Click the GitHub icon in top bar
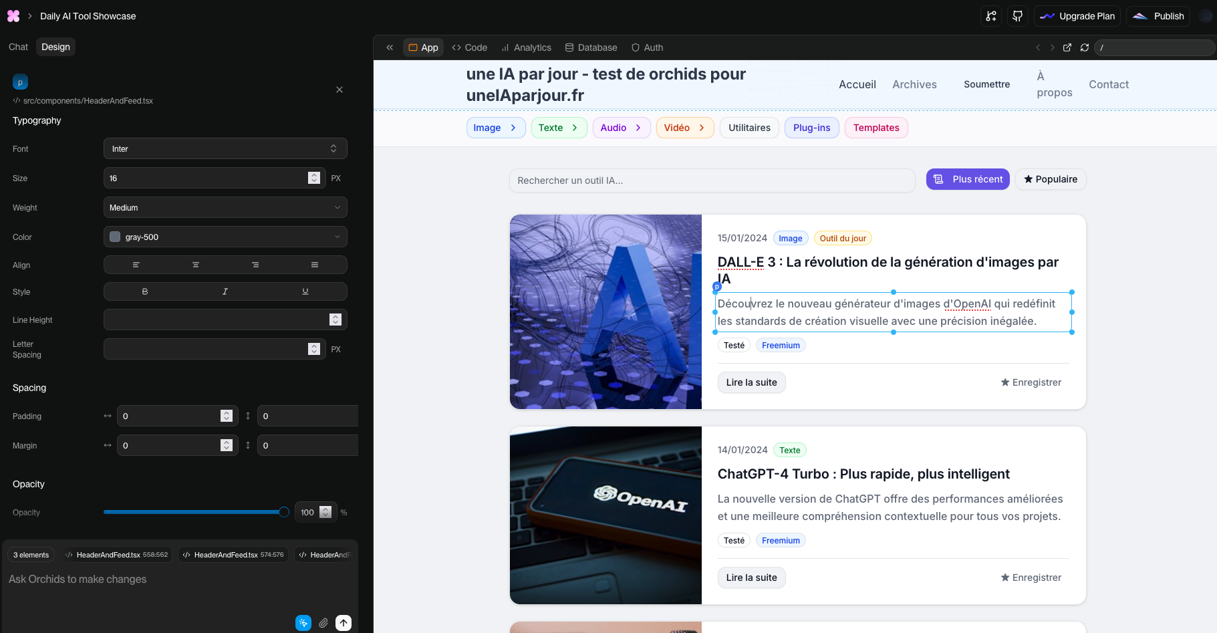Screen dimensions: 1217x633 pos(1017,16)
